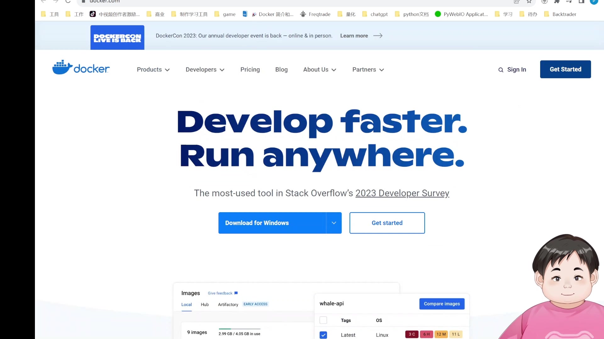Open the Freqtrade bookmark
This screenshot has height=339, width=604.
coord(315,14)
